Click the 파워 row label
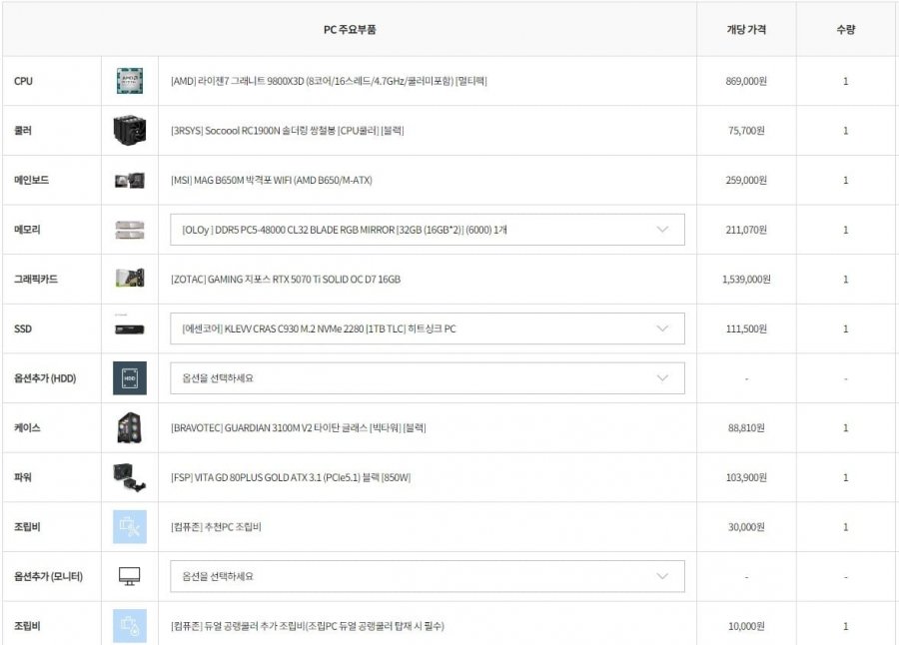 pos(23,477)
